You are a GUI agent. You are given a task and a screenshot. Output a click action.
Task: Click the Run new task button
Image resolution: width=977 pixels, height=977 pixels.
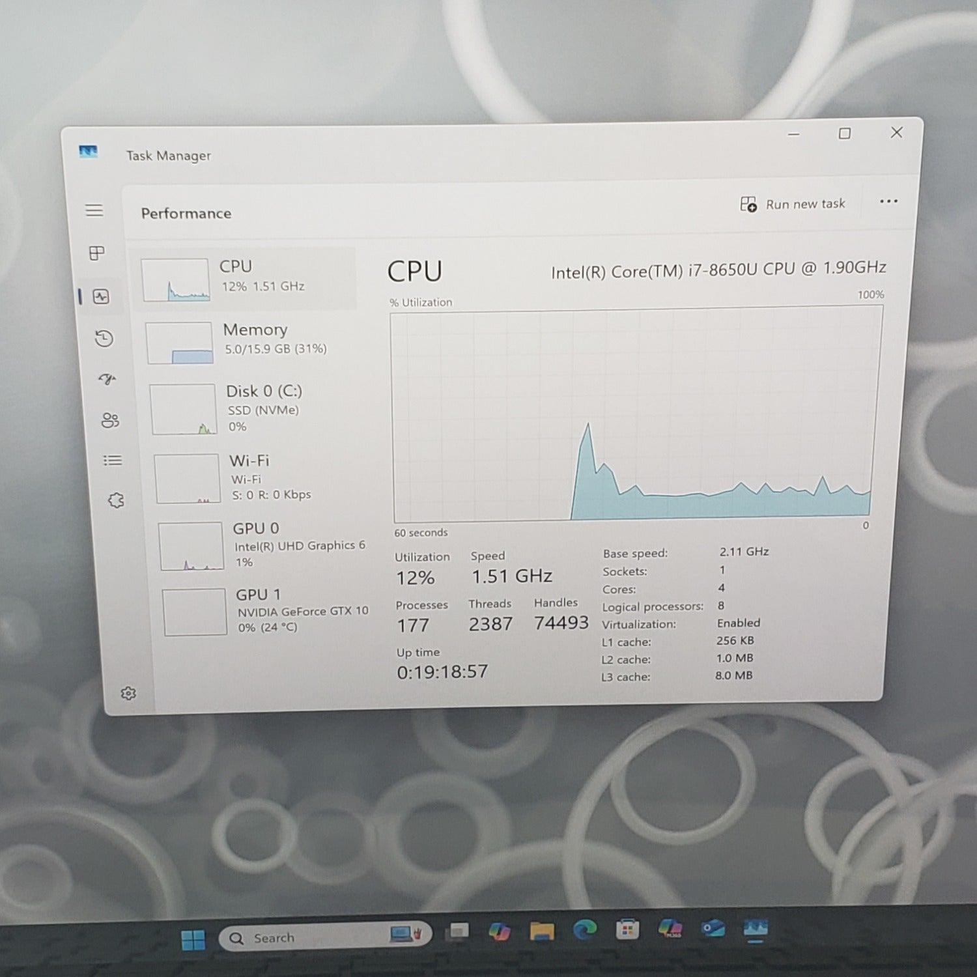click(793, 205)
